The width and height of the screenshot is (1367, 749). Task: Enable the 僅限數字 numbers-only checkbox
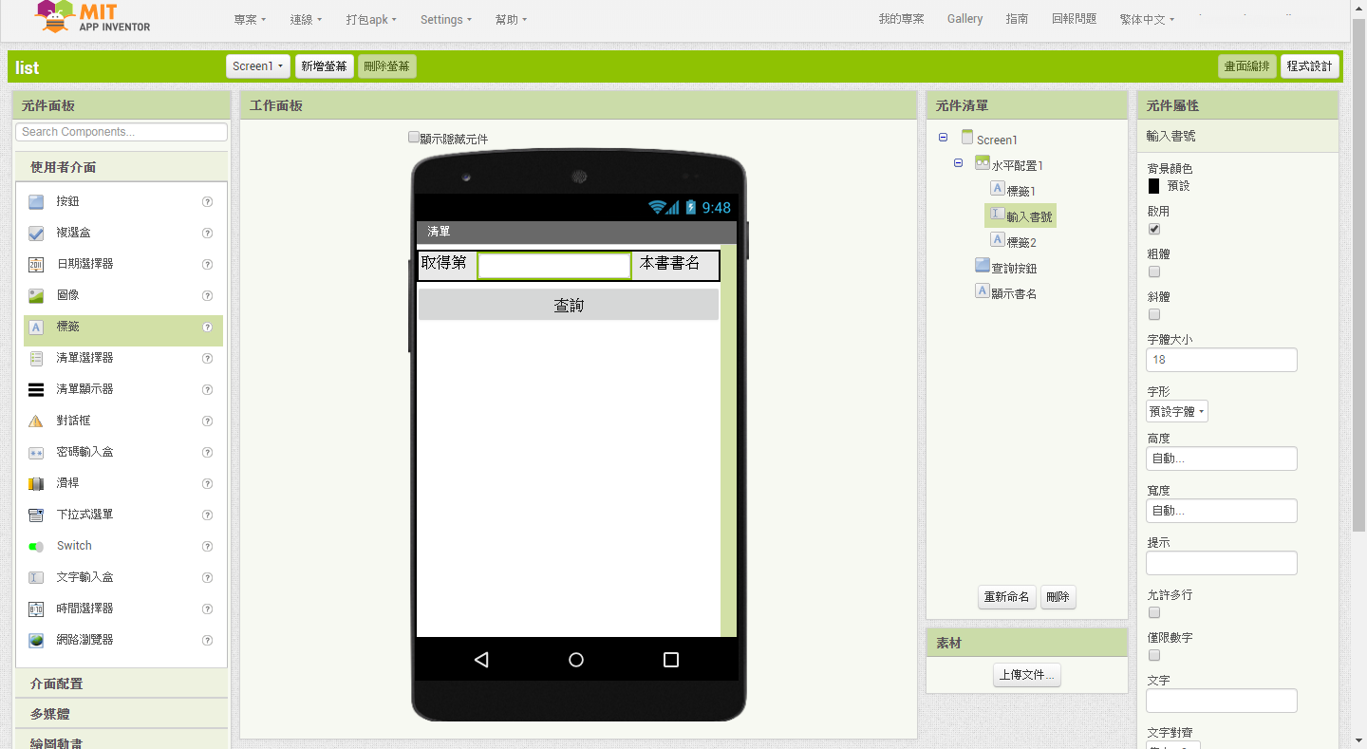click(x=1154, y=655)
